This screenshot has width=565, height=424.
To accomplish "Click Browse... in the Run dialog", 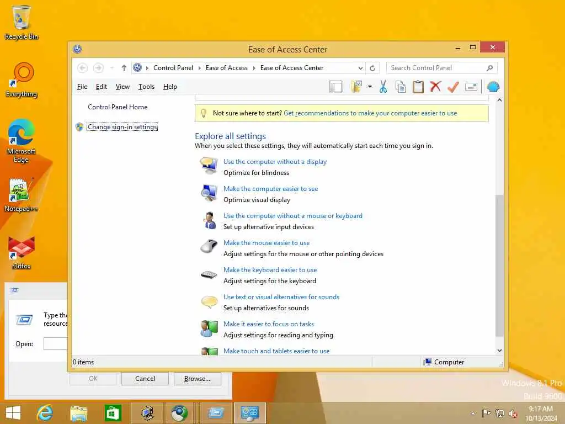I will click(197, 379).
